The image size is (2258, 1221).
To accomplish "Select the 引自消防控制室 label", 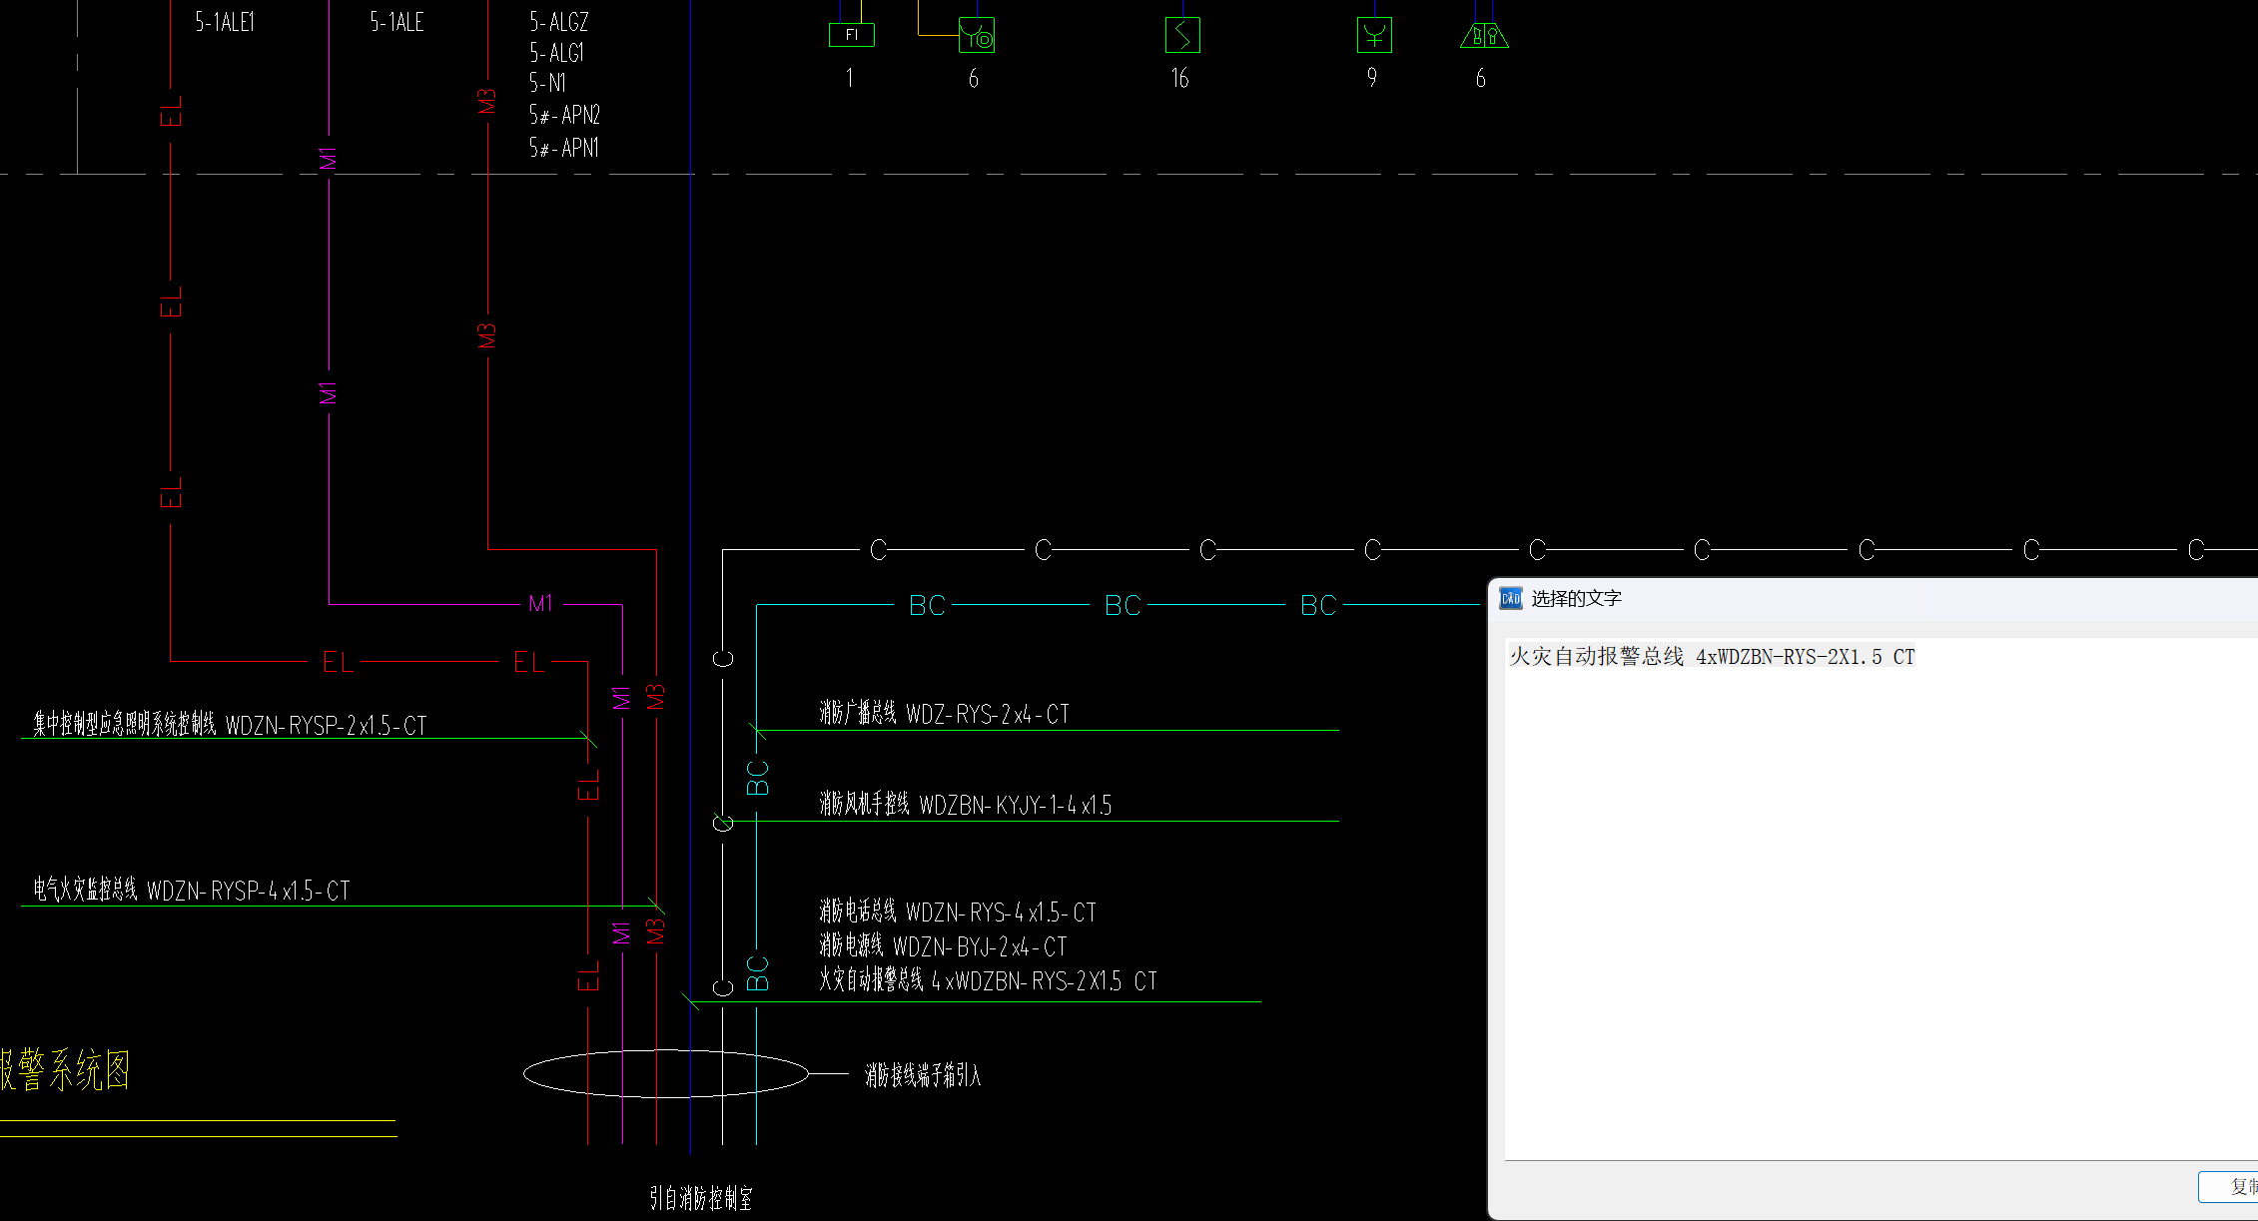I will point(701,1198).
